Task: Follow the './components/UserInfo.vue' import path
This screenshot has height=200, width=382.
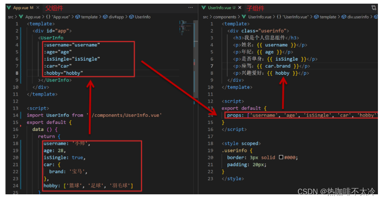Action: click(125, 115)
